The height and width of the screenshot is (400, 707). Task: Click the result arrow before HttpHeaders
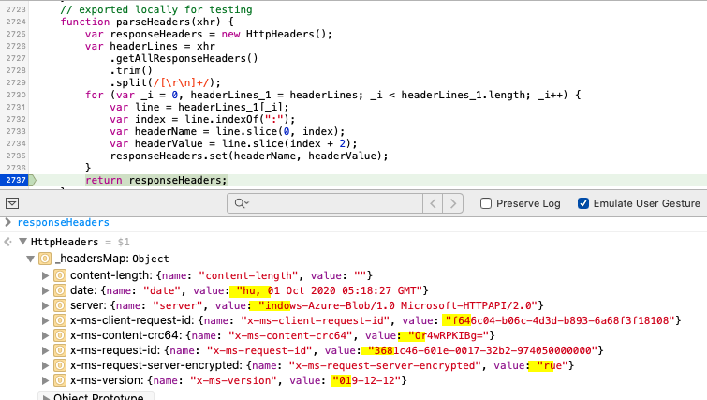(7, 242)
